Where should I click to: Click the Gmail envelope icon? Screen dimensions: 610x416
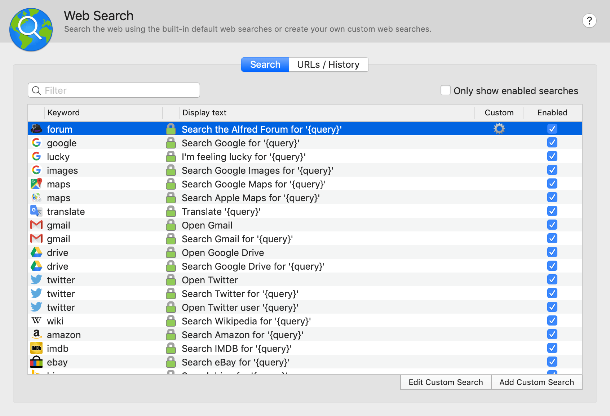(36, 225)
